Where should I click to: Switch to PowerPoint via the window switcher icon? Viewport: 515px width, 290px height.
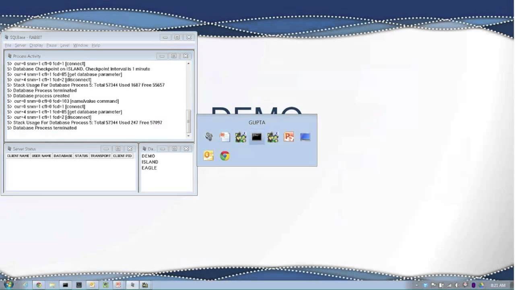click(289, 137)
